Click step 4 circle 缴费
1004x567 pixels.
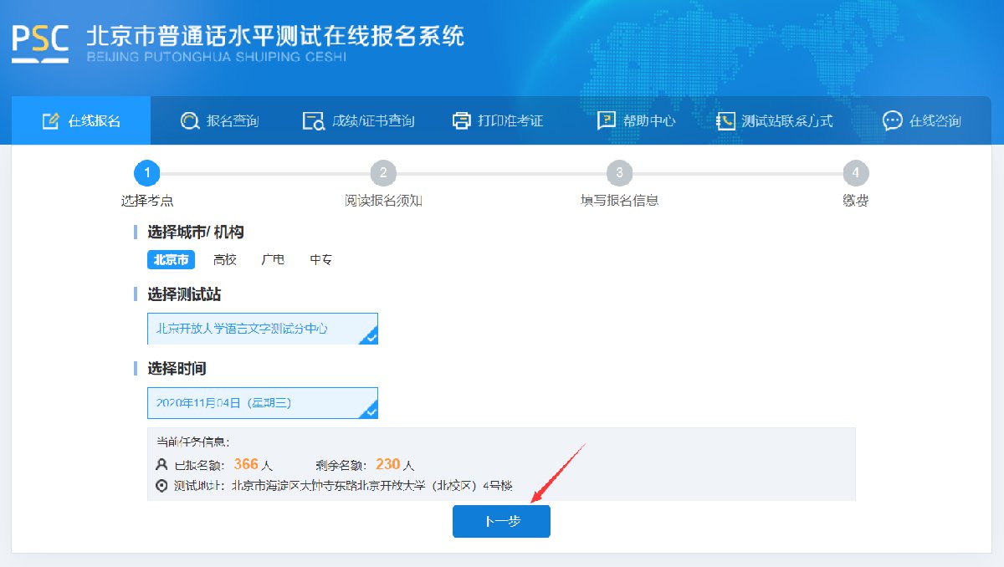click(x=855, y=173)
